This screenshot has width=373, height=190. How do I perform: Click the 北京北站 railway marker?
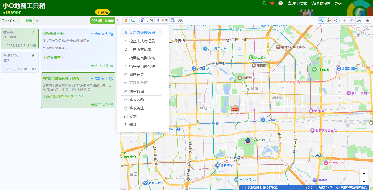coord(194,68)
